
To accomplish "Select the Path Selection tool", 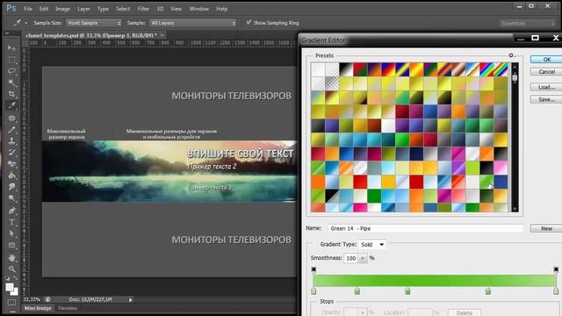I will [x=11, y=233].
